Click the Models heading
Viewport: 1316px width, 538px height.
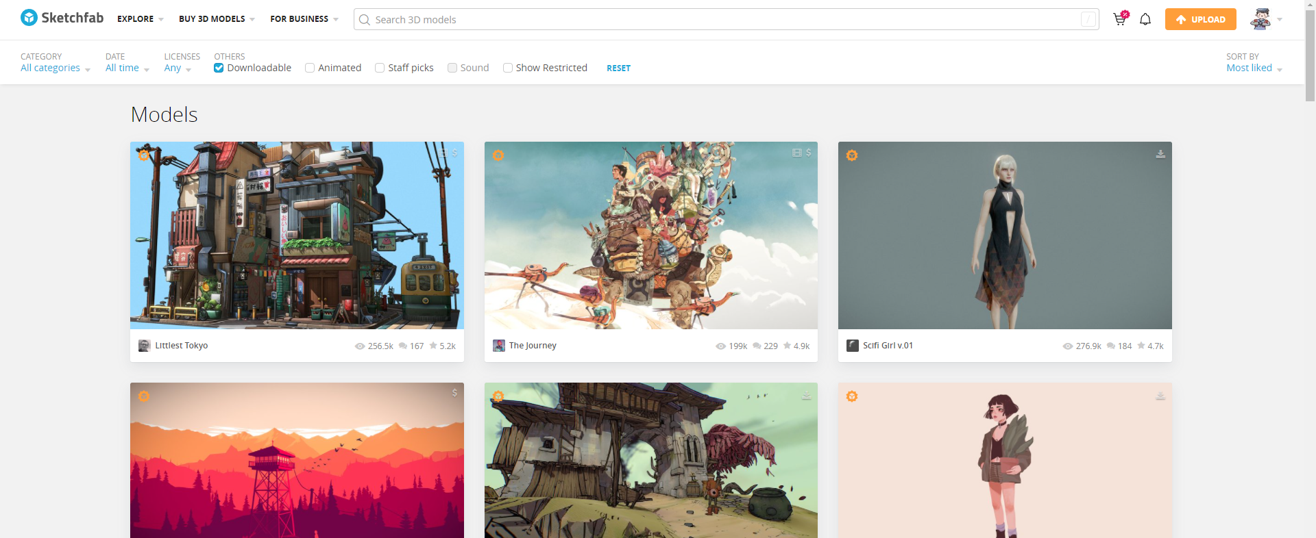point(164,114)
